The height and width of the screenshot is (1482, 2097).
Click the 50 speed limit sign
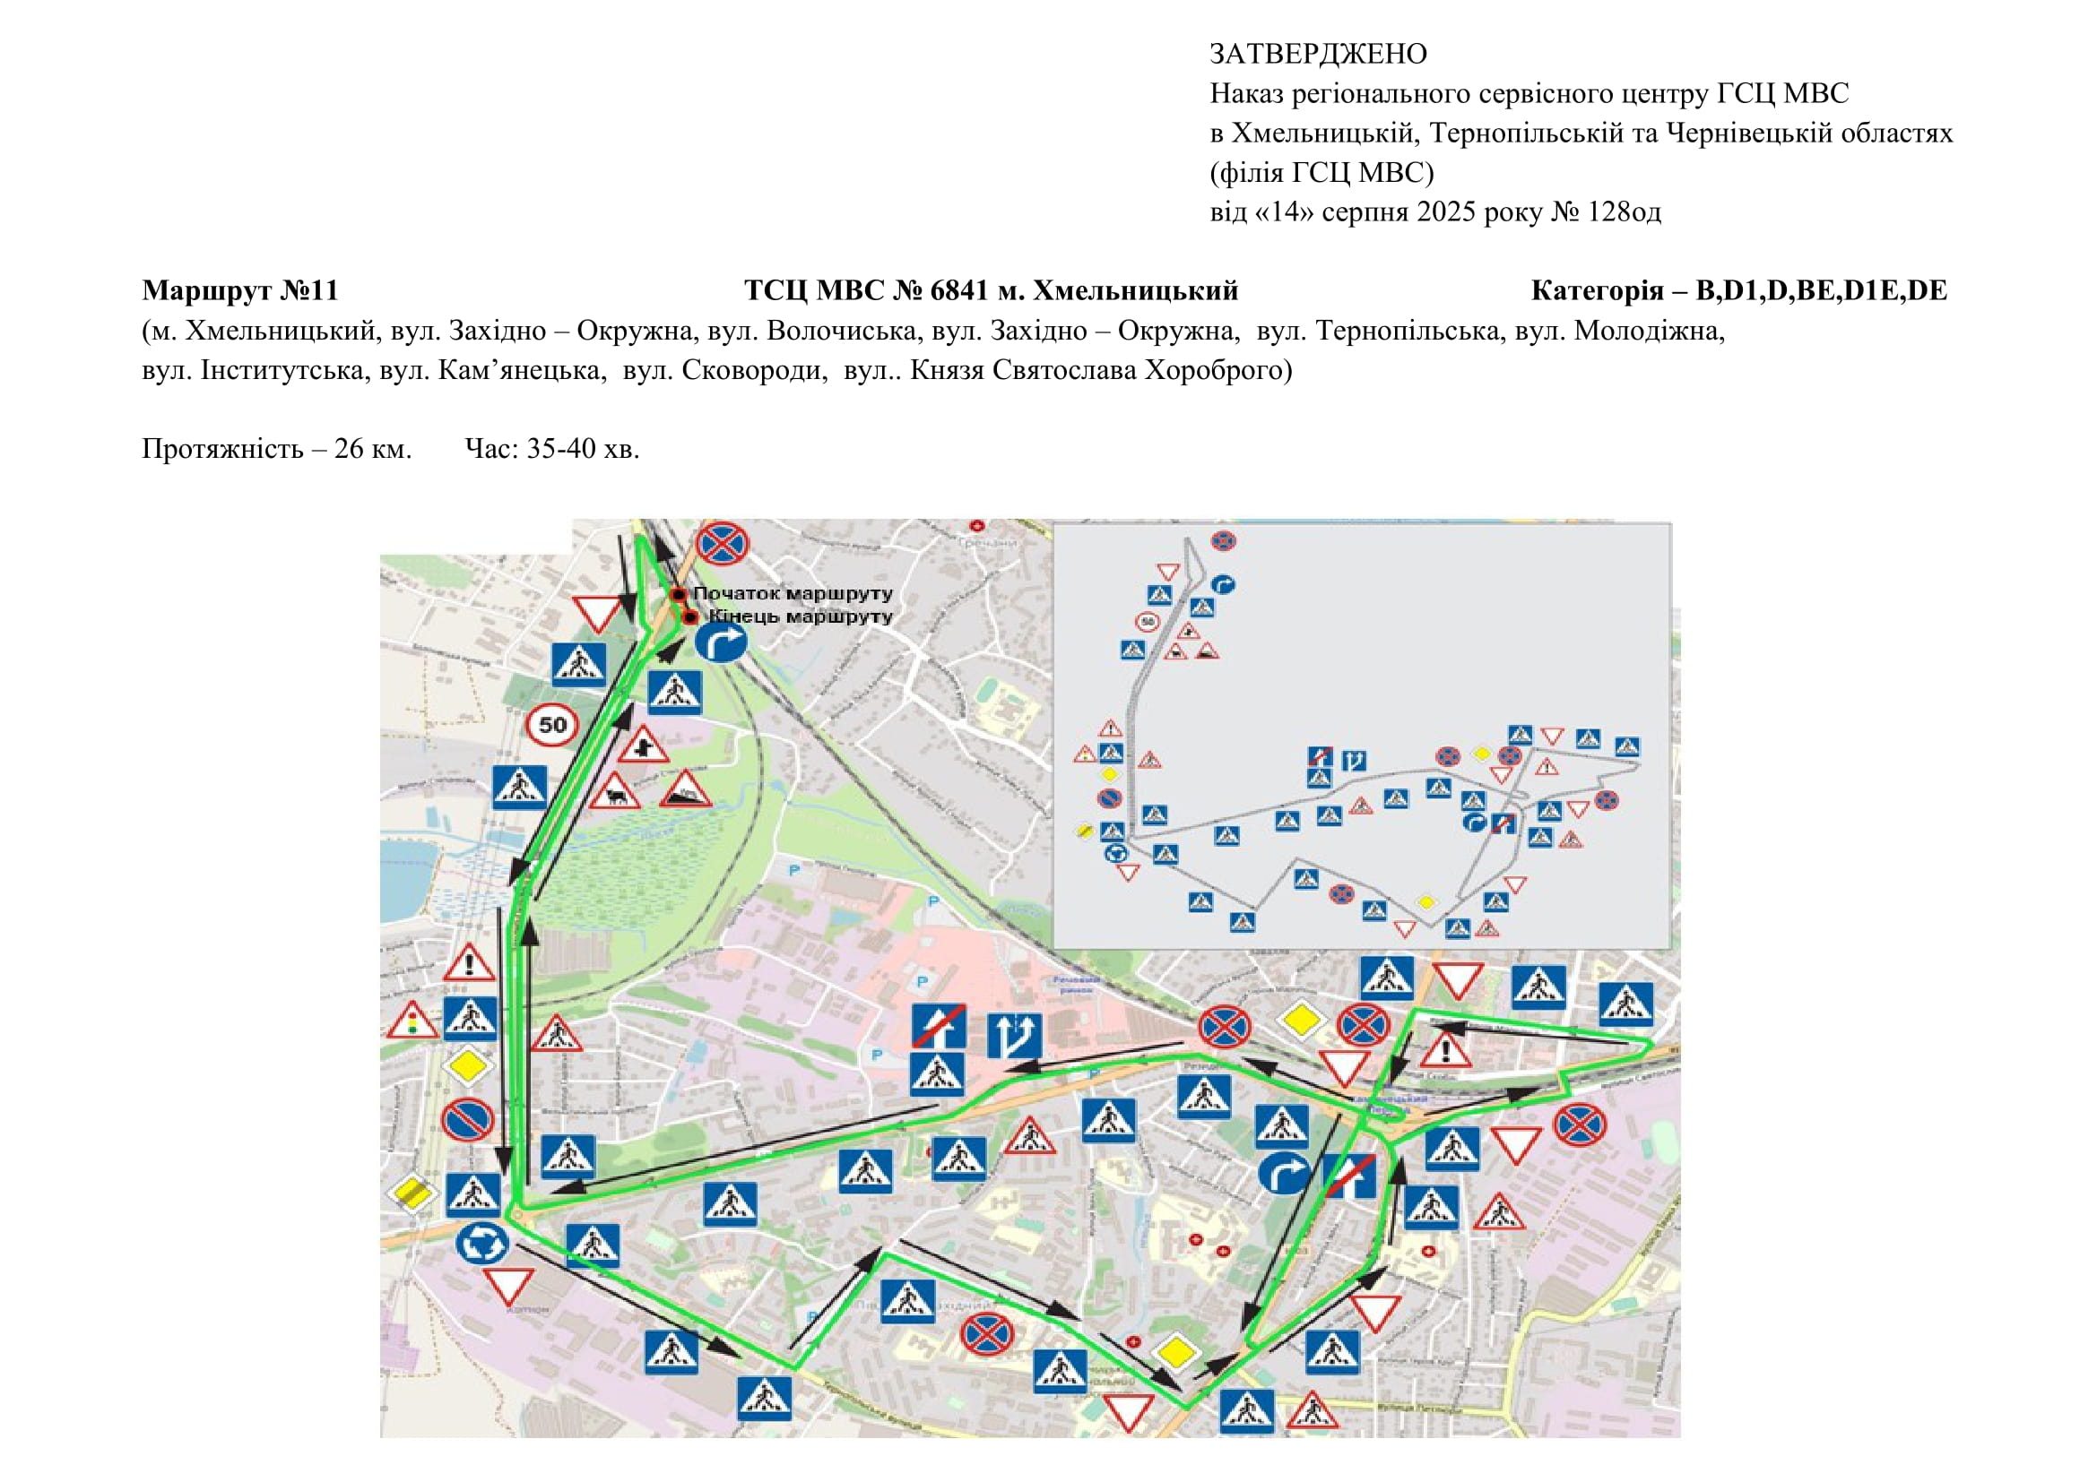(552, 726)
